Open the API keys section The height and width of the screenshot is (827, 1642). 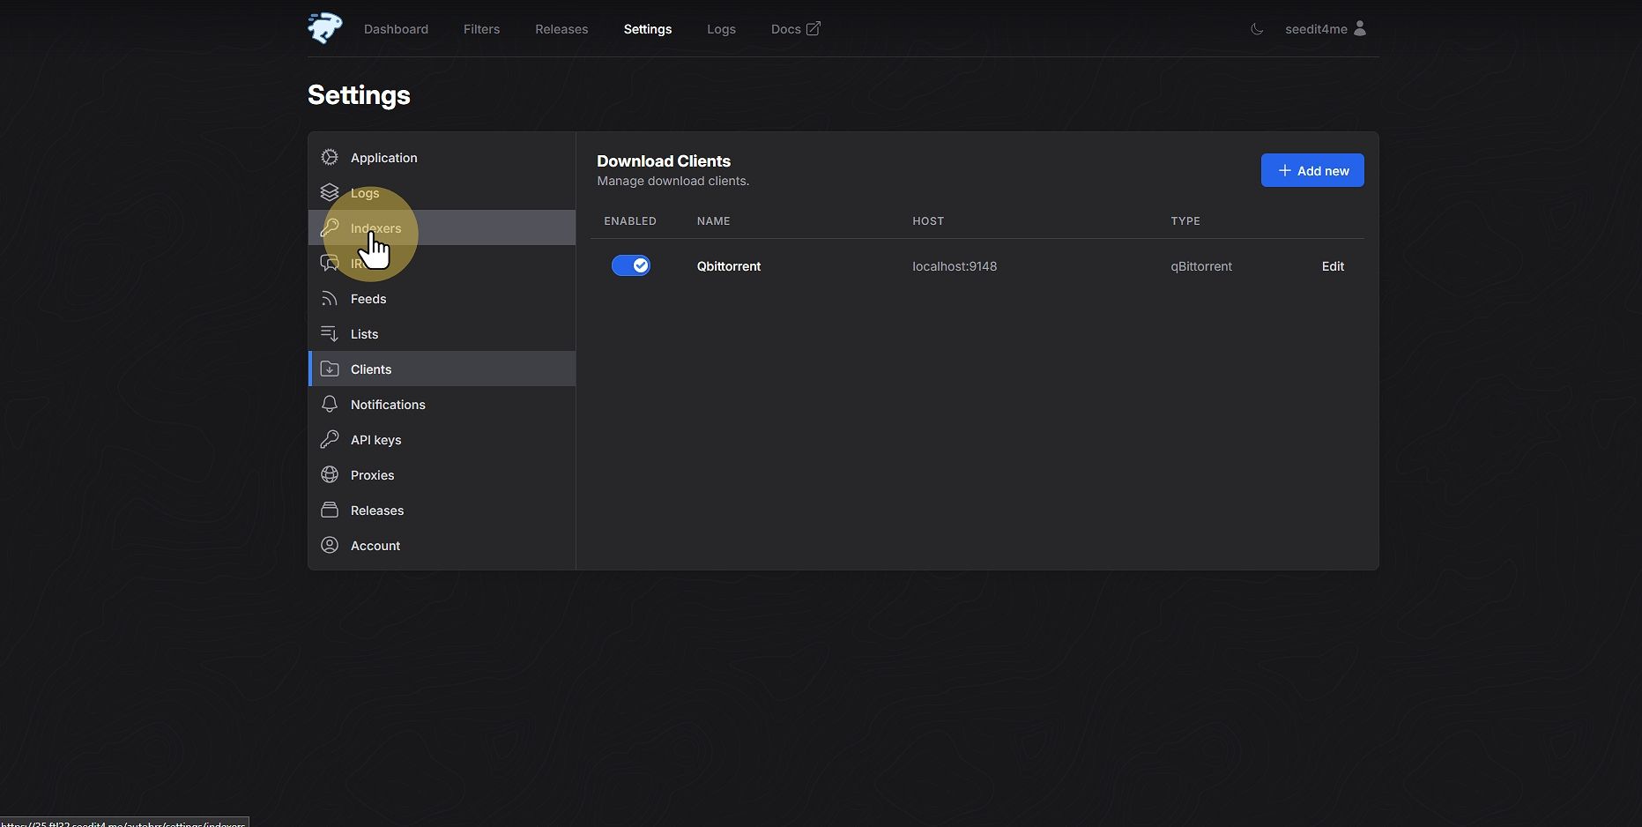(x=442, y=439)
